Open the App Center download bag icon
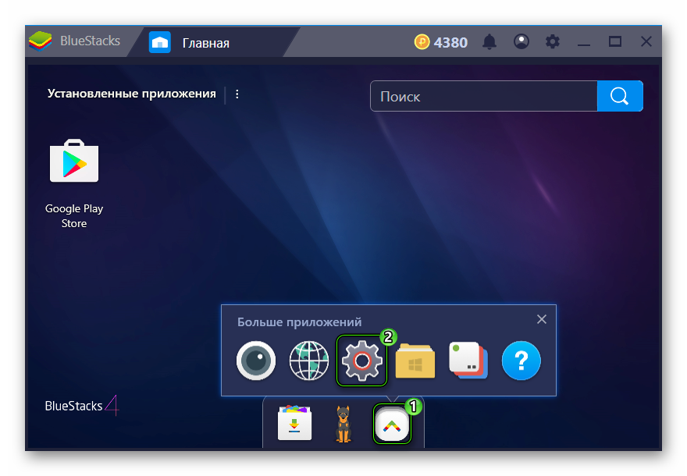 295,423
